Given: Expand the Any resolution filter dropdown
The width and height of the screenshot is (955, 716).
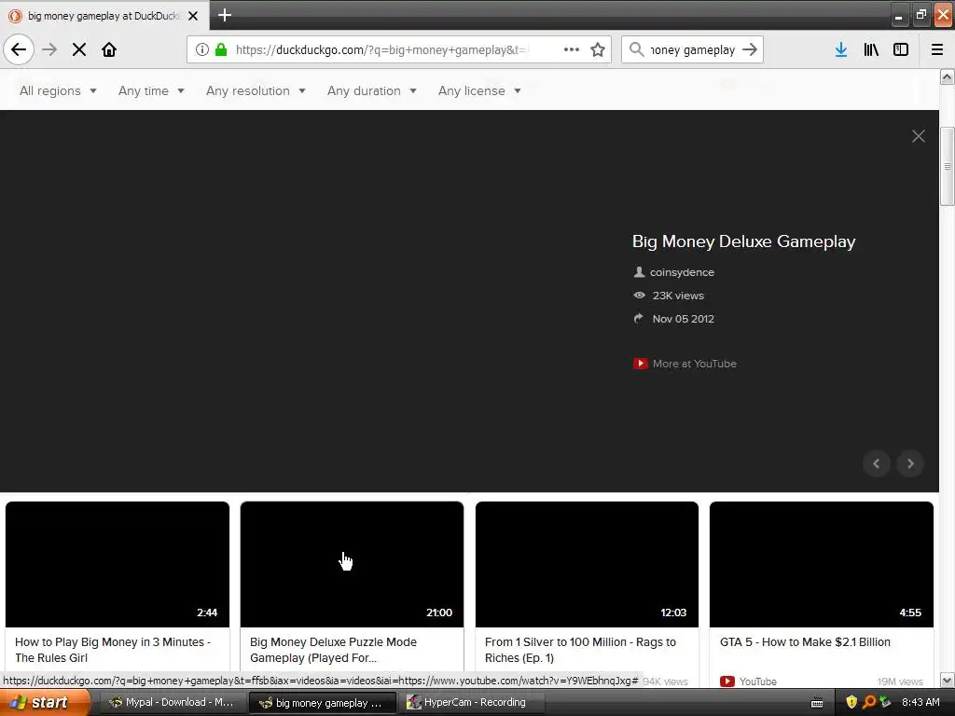Looking at the screenshot, I should pyautogui.click(x=256, y=90).
